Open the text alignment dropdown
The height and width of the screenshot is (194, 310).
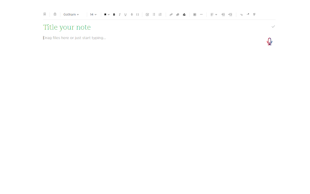point(214,15)
